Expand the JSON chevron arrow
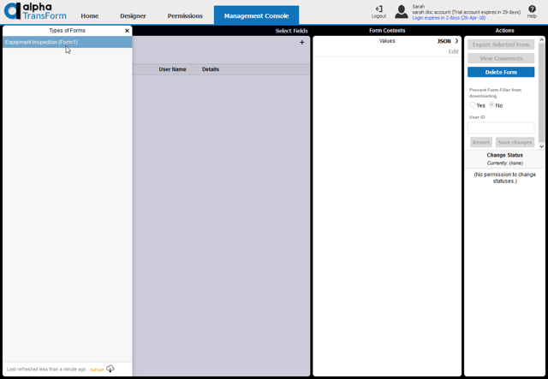This screenshot has width=548, height=379. [x=456, y=41]
